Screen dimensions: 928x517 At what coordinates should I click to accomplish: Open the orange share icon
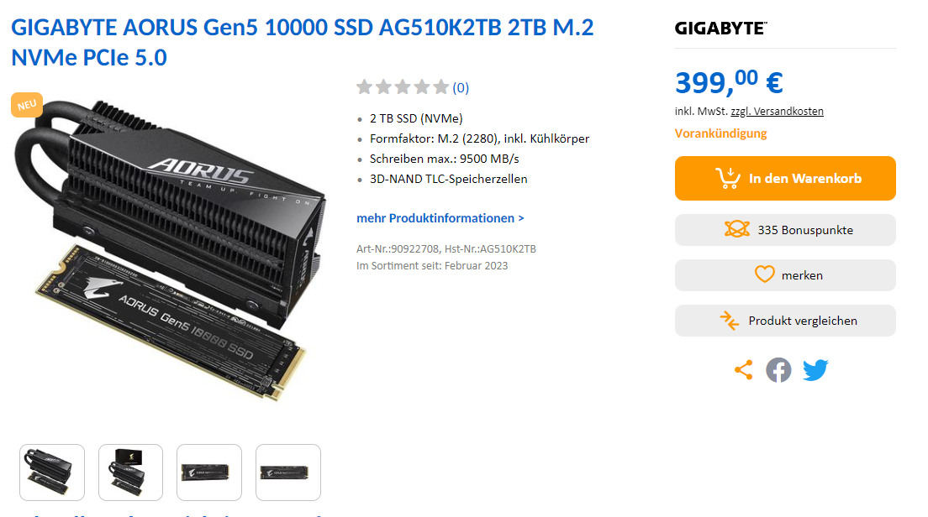[x=743, y=370]
